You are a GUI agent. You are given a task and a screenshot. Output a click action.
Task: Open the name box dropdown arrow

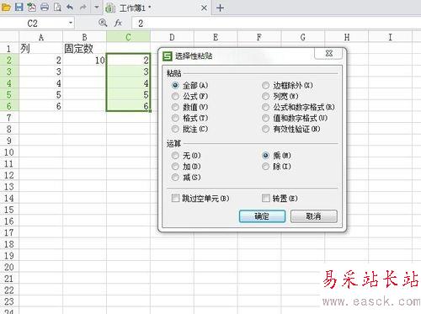71,23
